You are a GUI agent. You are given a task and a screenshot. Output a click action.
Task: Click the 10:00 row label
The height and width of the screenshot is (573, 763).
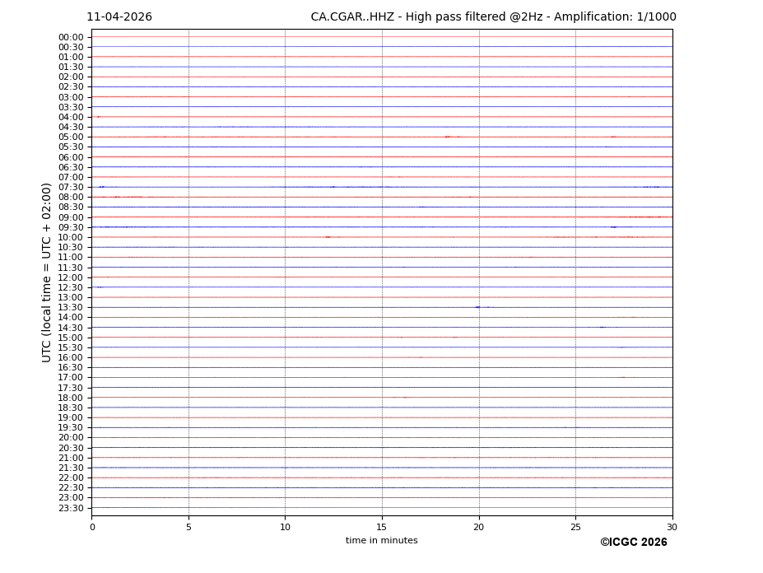[x=71, y=238]
